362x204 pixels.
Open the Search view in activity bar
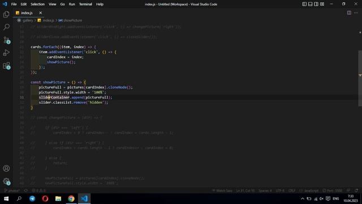coord(6,27)
